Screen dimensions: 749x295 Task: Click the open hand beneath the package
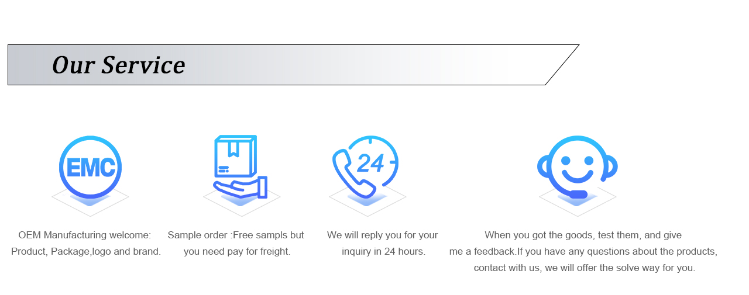240,188
